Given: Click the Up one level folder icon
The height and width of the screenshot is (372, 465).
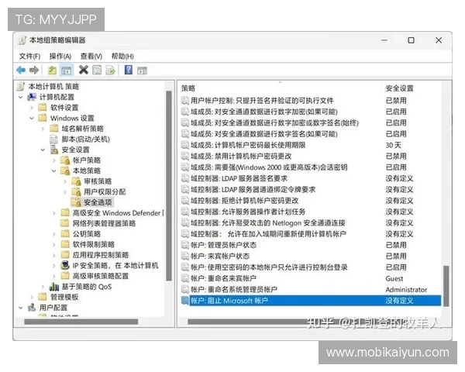Looking at the screenshot, I should 52,71.
